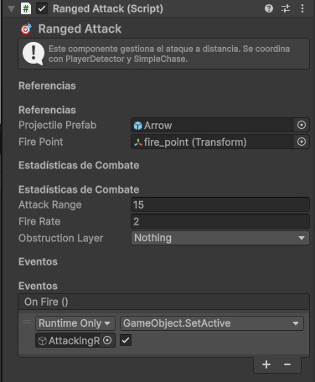Click the Ranged Attack (Script) header title
This screenshot has width=315, height=382.
(x=108, y=8)
